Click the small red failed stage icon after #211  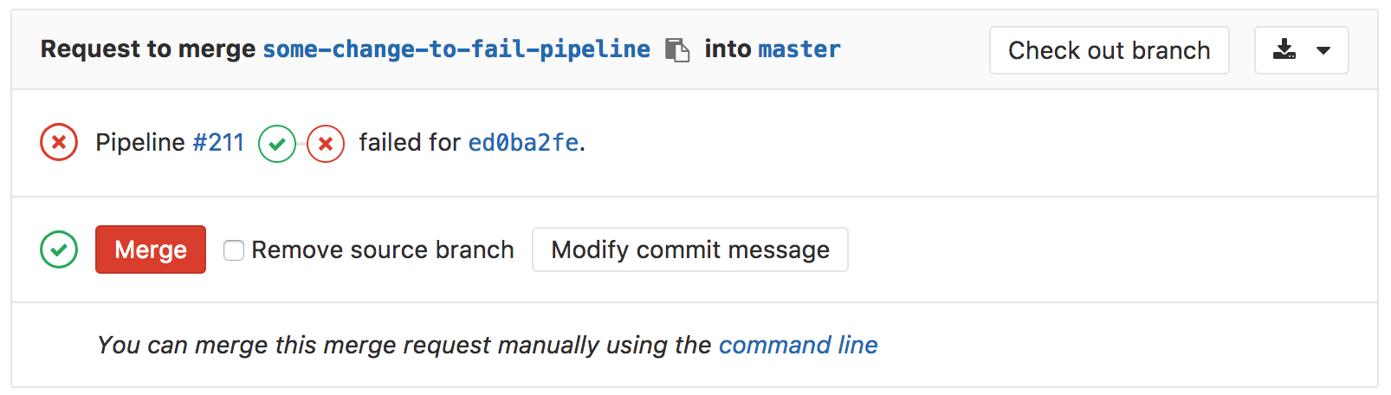pyautogui.click(x=326, y=144)
